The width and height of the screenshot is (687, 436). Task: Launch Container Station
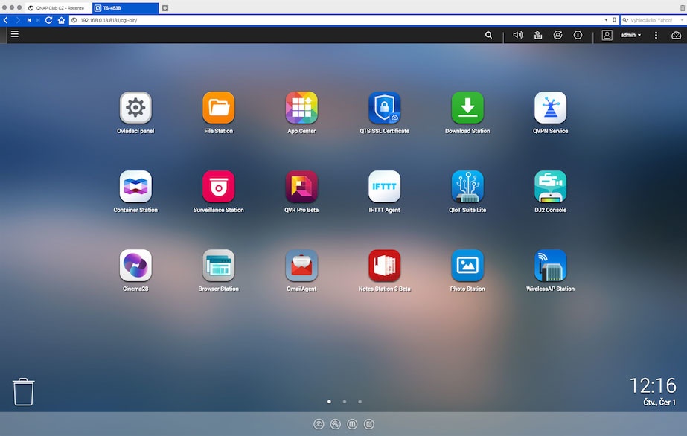(x=135, y=187)
